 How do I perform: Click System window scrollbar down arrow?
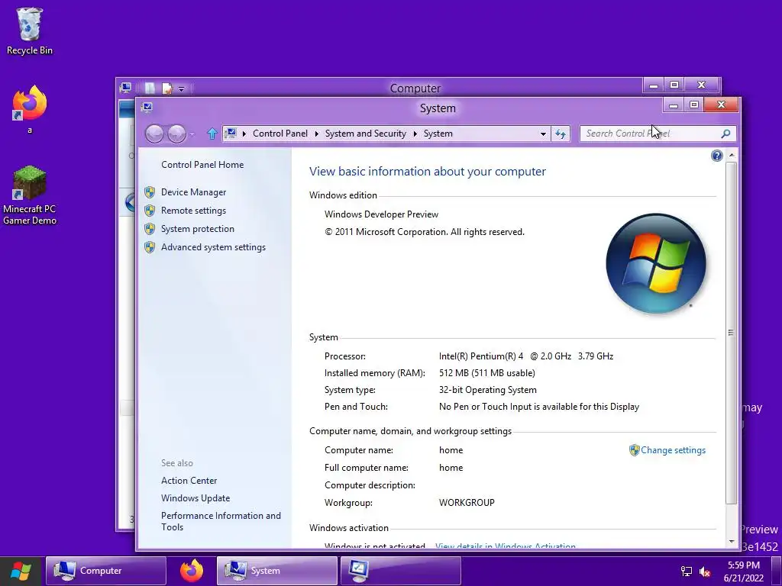[731, 542]
